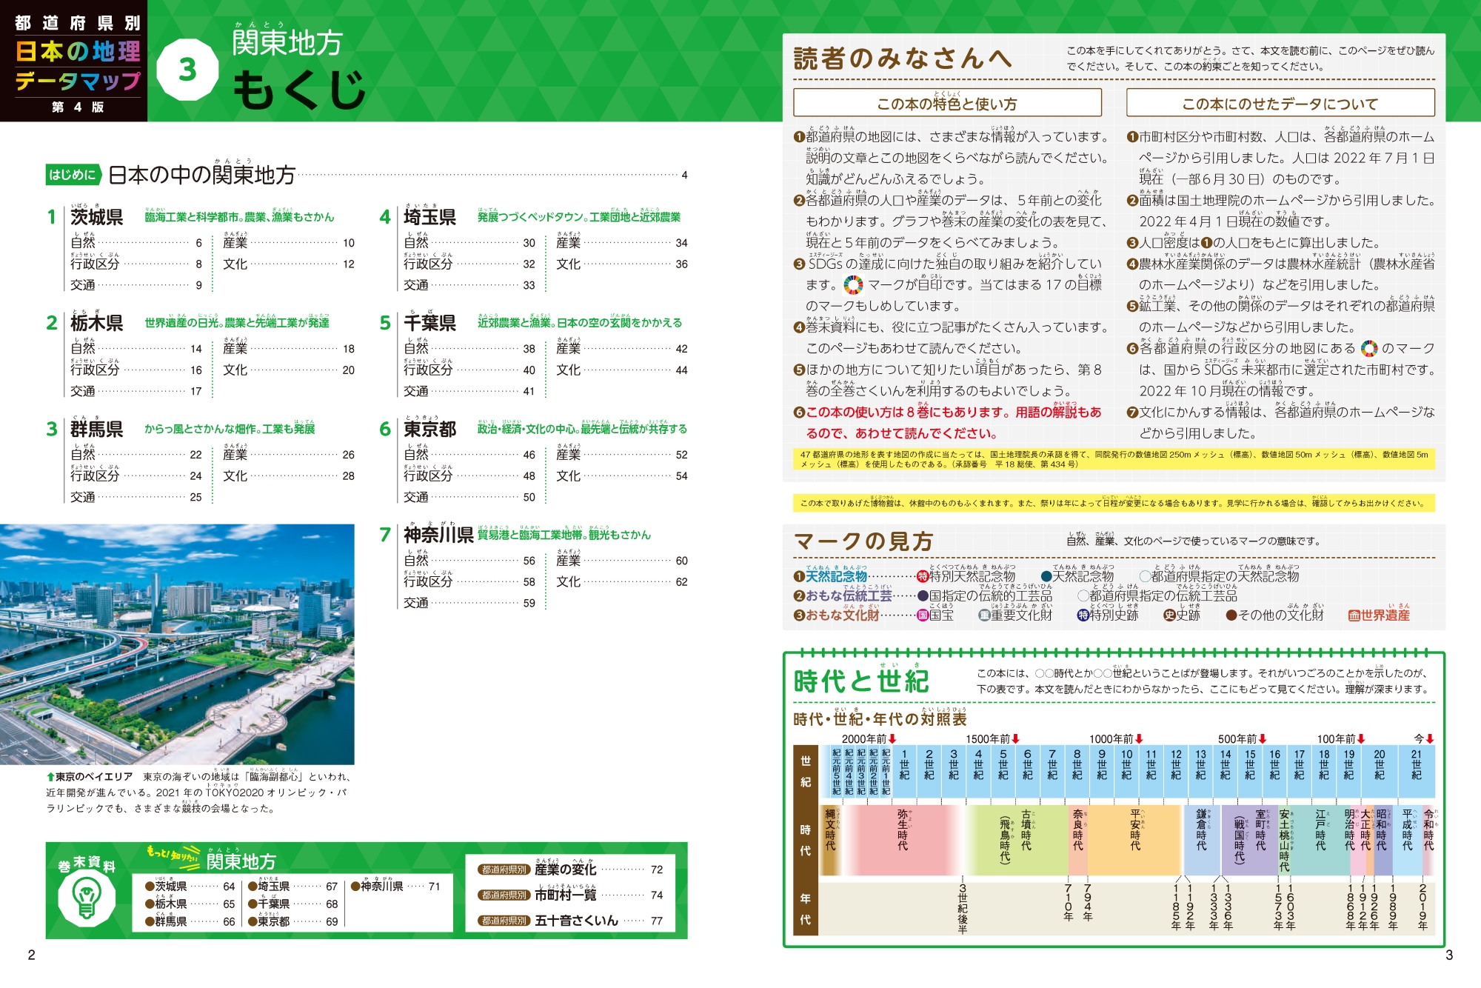Click 産業の変化 entry for page 72
Screen dimensions: 1481x988
point(598,869)
